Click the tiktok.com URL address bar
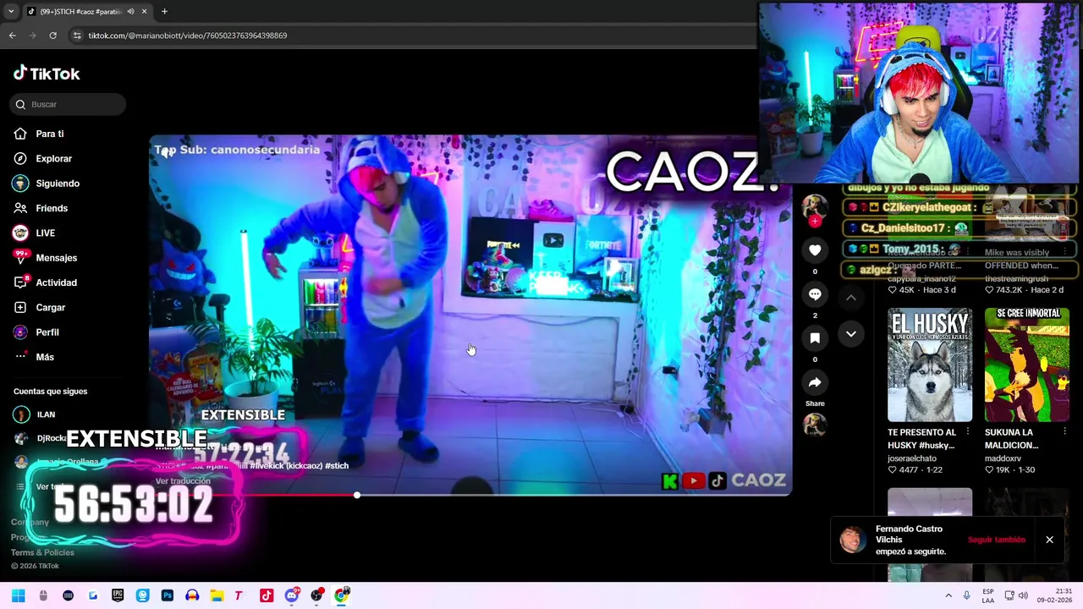Viewport: 1083px width, 609px height. tap(188, 36)
